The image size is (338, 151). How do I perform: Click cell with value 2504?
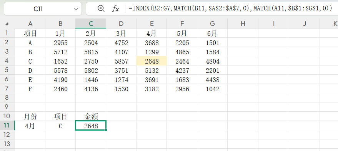click(x=91, y=42)
